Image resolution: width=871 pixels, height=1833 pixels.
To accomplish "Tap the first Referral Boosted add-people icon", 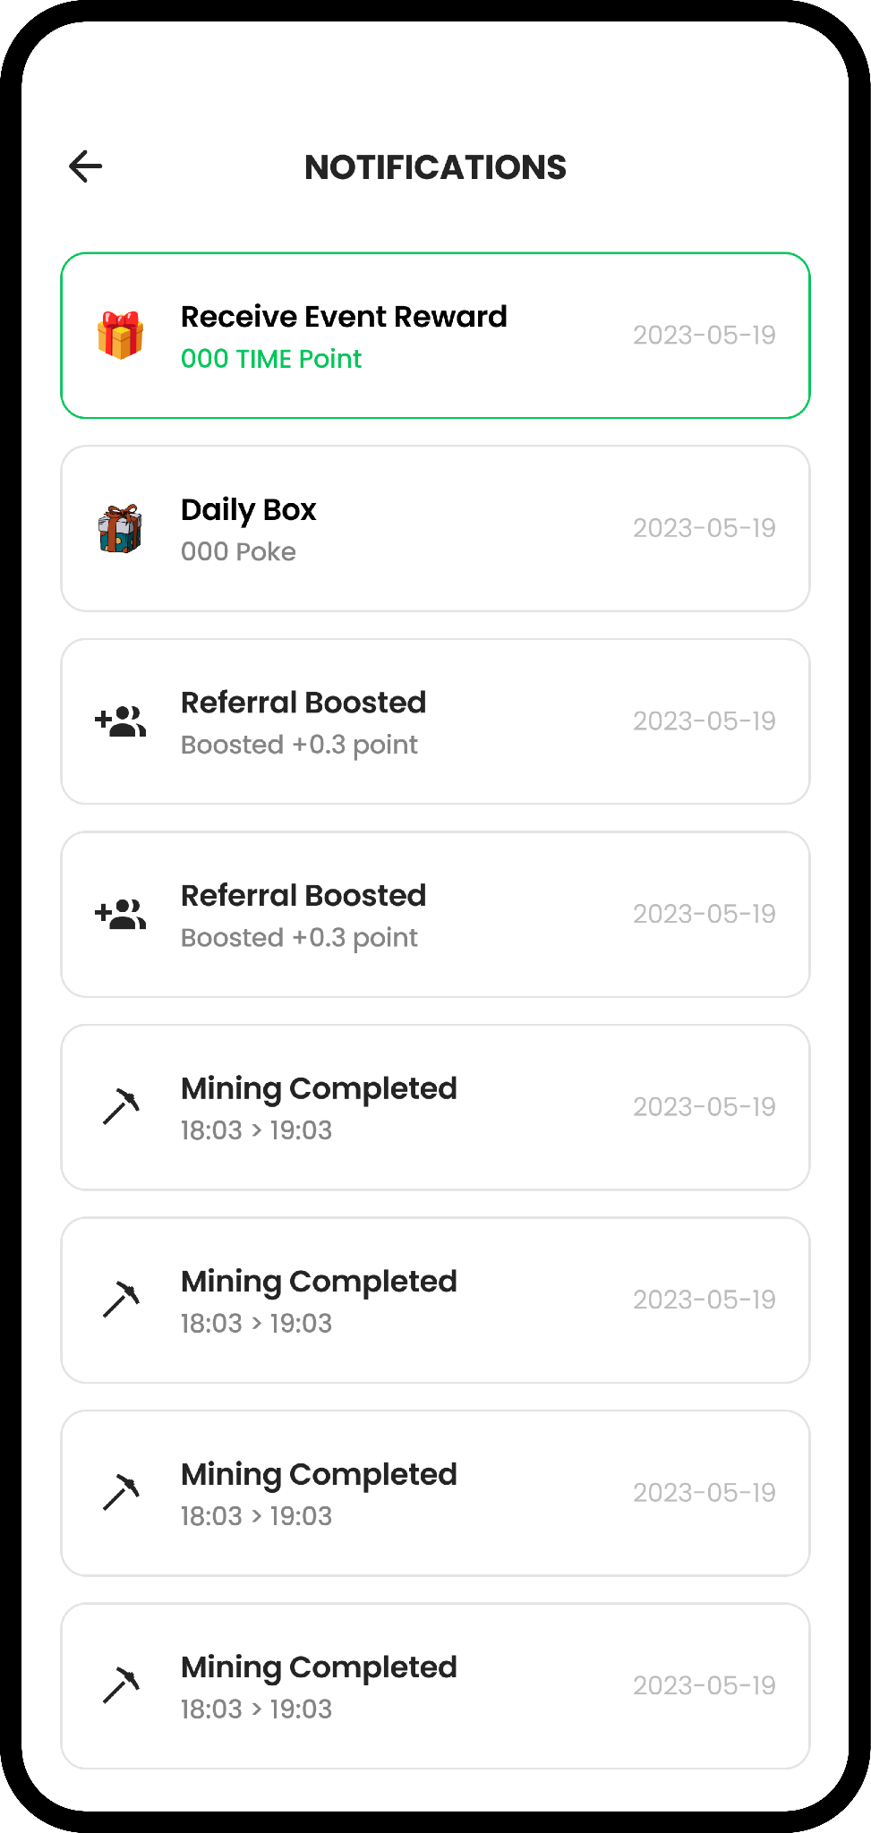I will [120, 721].
